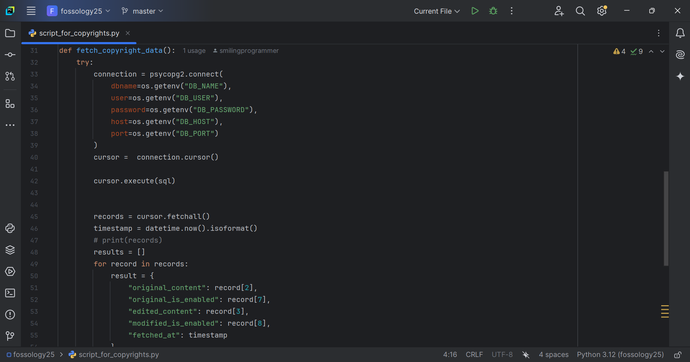Open the main hamburger menu

click(31, 11)
